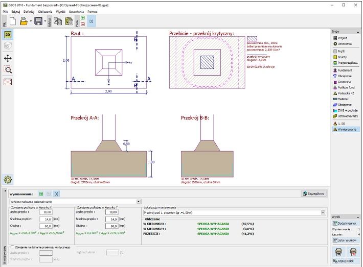Open the Ustawienia menu
The image size is (363, 267).
click(x=76, y=12)
